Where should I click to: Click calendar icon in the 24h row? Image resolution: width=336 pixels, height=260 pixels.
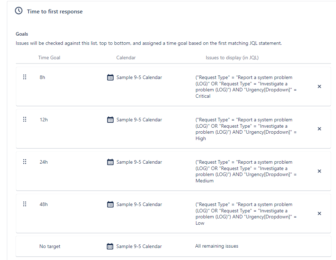[110, 162]
